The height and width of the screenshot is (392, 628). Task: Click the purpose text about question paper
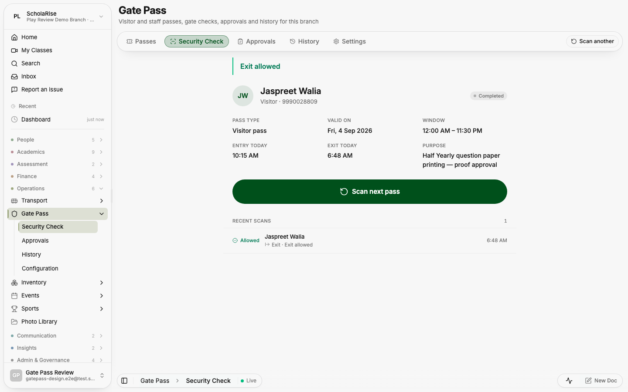[461, 160]
